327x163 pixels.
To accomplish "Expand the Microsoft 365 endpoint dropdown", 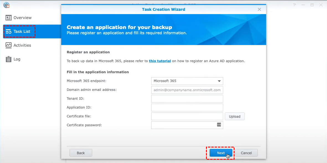I will [x=187, y=81].
